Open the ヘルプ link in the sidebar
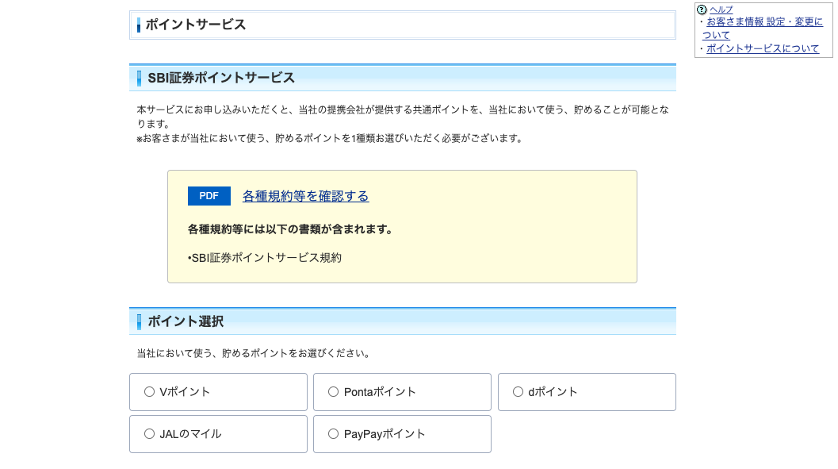Viewport: 838px width, 469px height. coord(721,10)
